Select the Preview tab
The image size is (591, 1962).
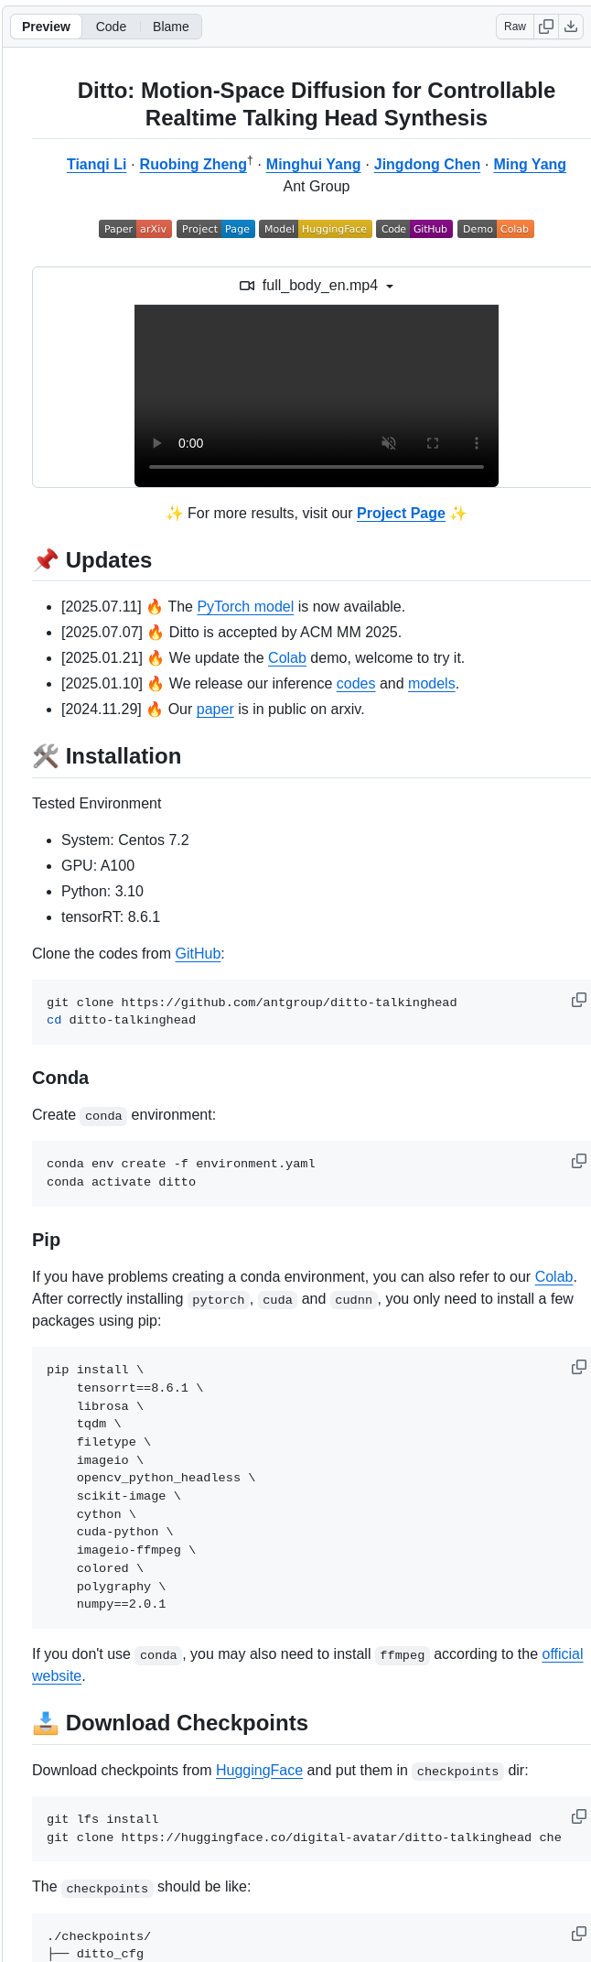point(46,27)
